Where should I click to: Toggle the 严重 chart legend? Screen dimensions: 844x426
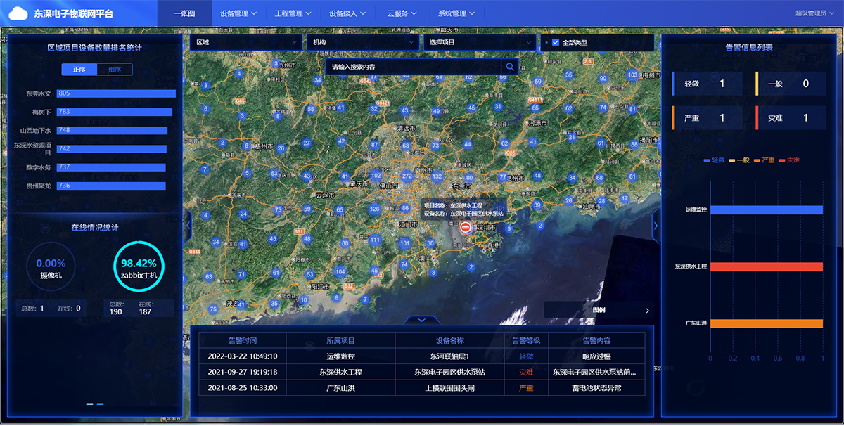click(x=765, y=160)
